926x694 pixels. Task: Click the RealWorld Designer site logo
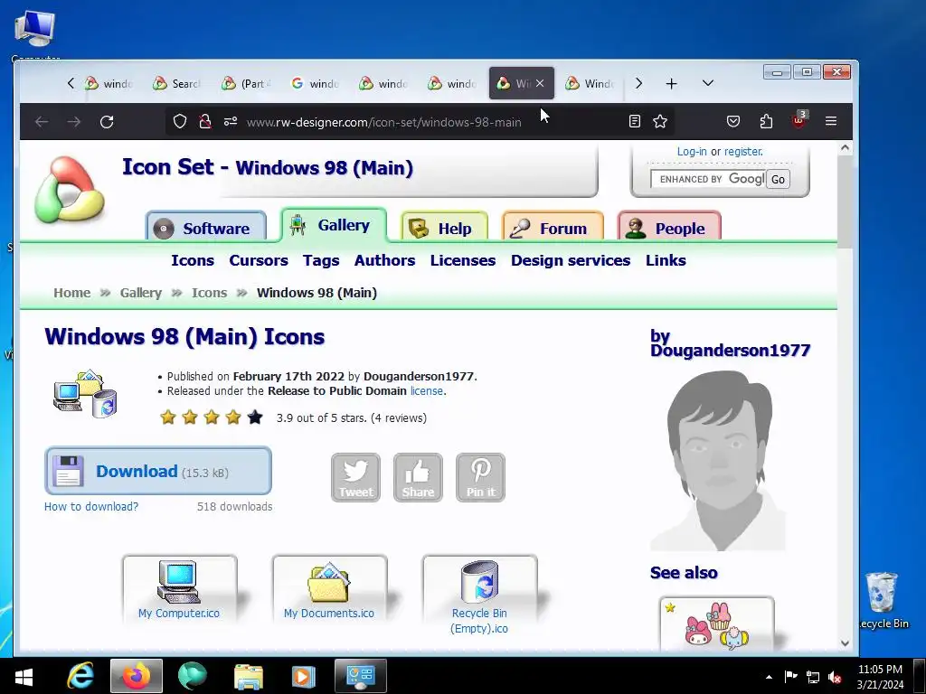[x=69, y=190]
